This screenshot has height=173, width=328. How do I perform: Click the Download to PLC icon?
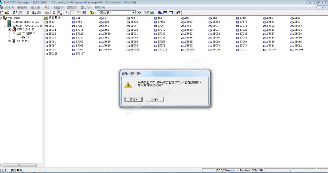47,13
